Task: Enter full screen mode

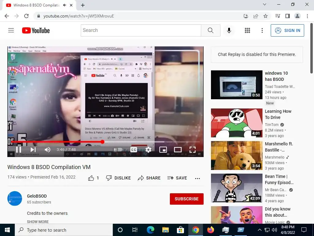Action: (x=193, y=150)
